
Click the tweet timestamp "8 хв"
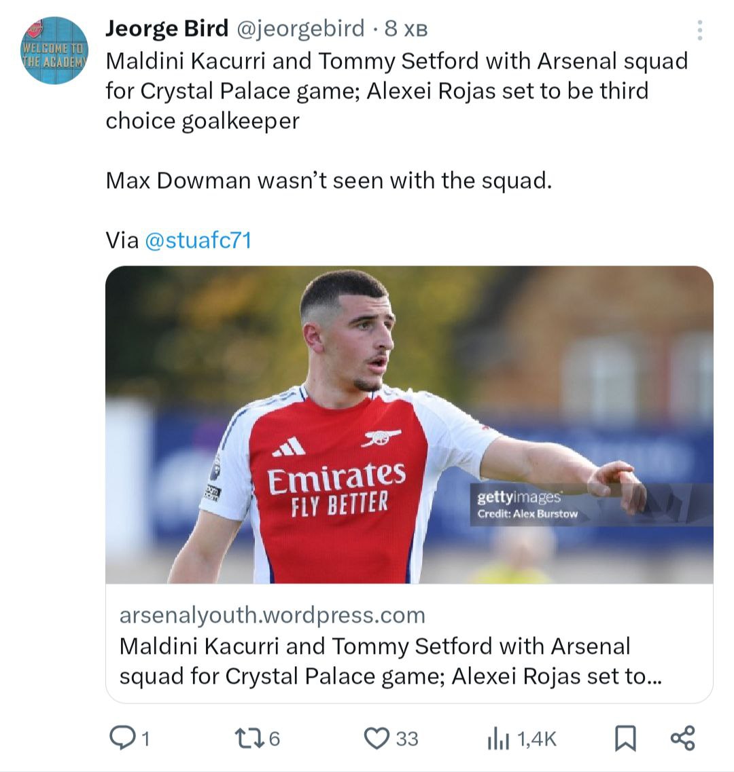pos(406,29)
